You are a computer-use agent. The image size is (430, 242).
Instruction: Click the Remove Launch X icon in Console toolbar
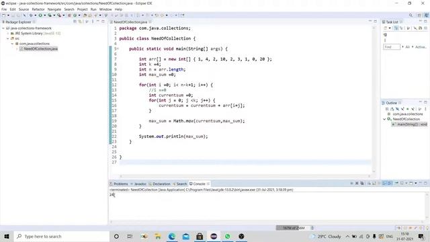(357, 183)
